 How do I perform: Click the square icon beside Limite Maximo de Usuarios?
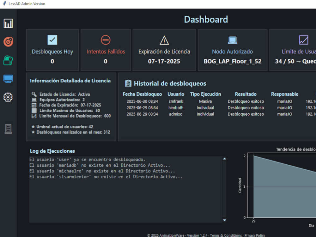(34, 110)
